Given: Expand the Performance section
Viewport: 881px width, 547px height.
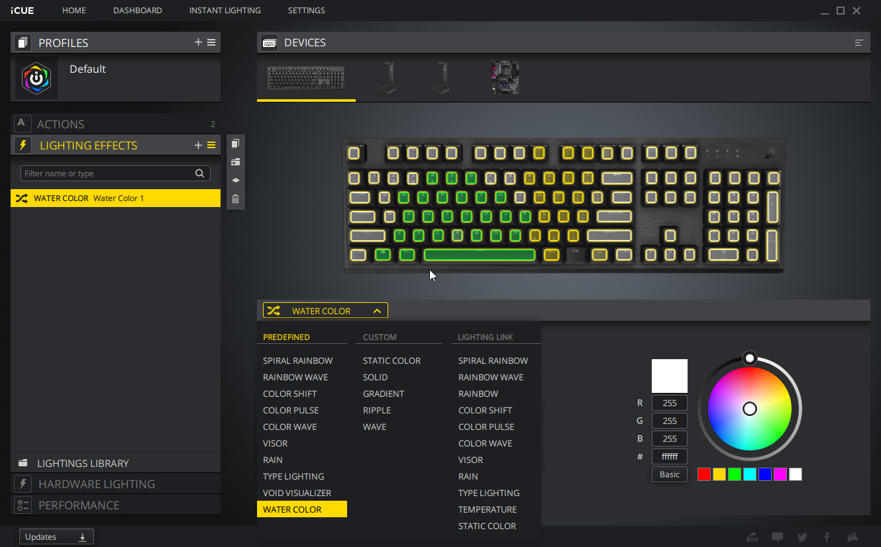Looking at the screenshot, I should [x=115, y=505].
